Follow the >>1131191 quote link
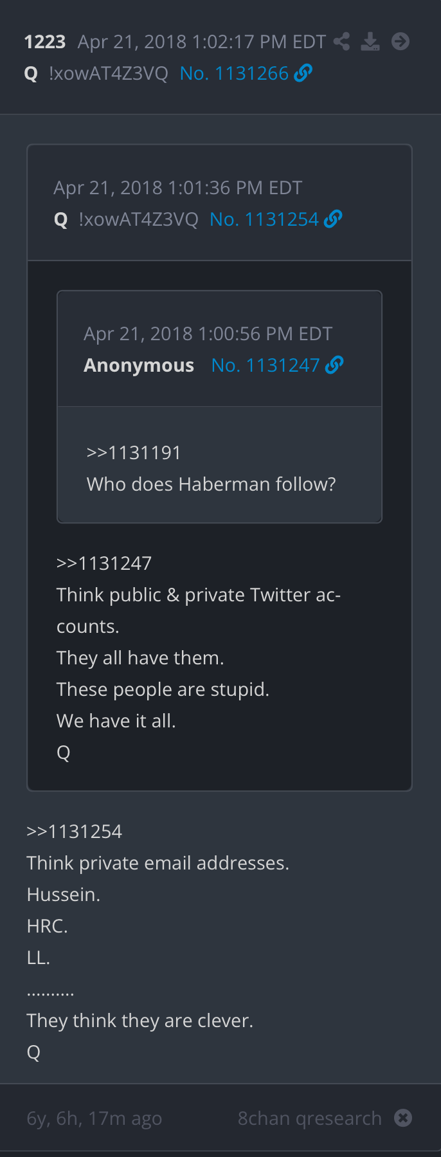 (132, 452)
